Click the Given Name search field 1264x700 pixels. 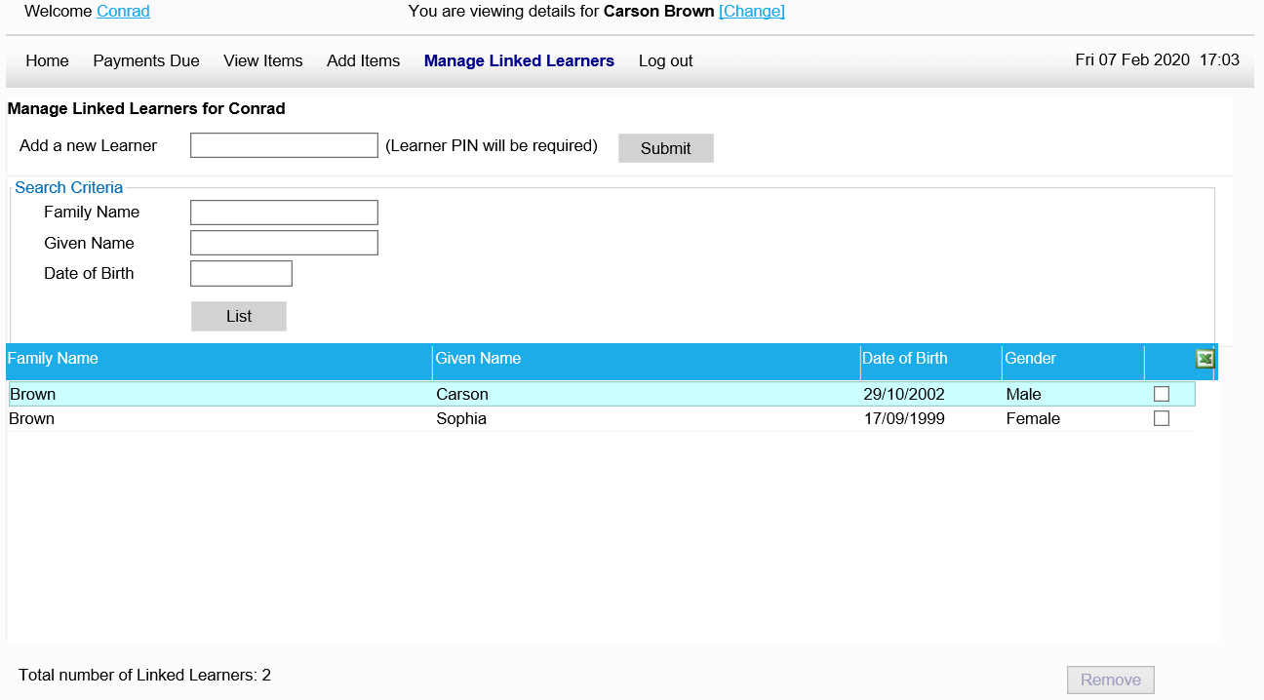click(x=284, y=243)
